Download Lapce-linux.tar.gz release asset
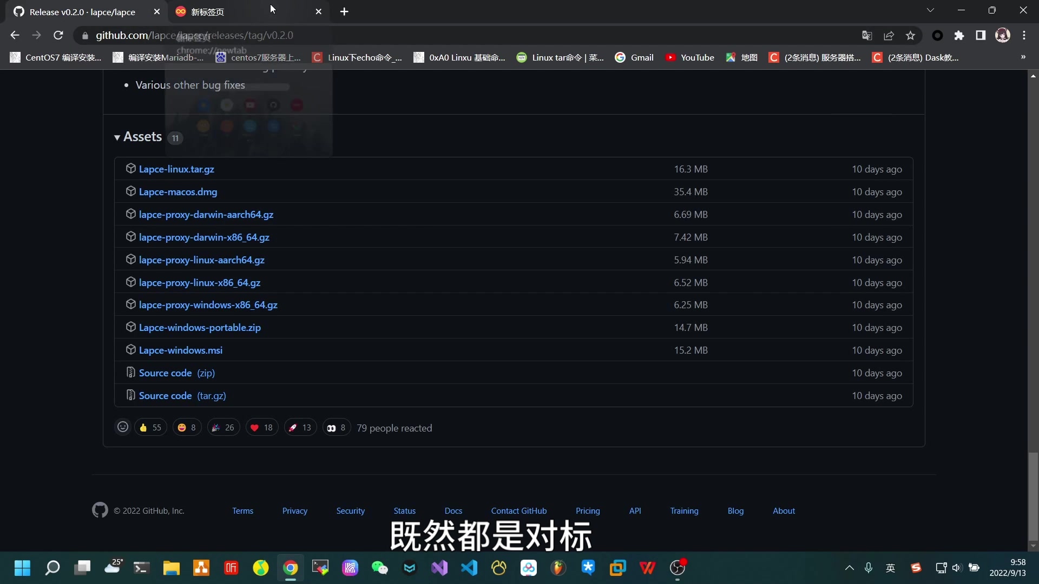The height and width of the screenshot is (584, 1039). 176,169
